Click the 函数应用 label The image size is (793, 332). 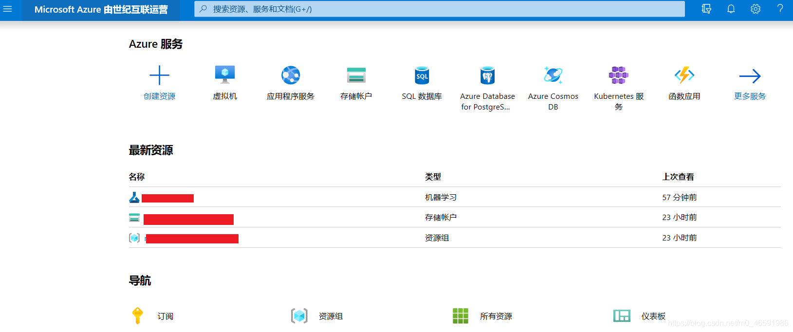click(x=684, y=96)
